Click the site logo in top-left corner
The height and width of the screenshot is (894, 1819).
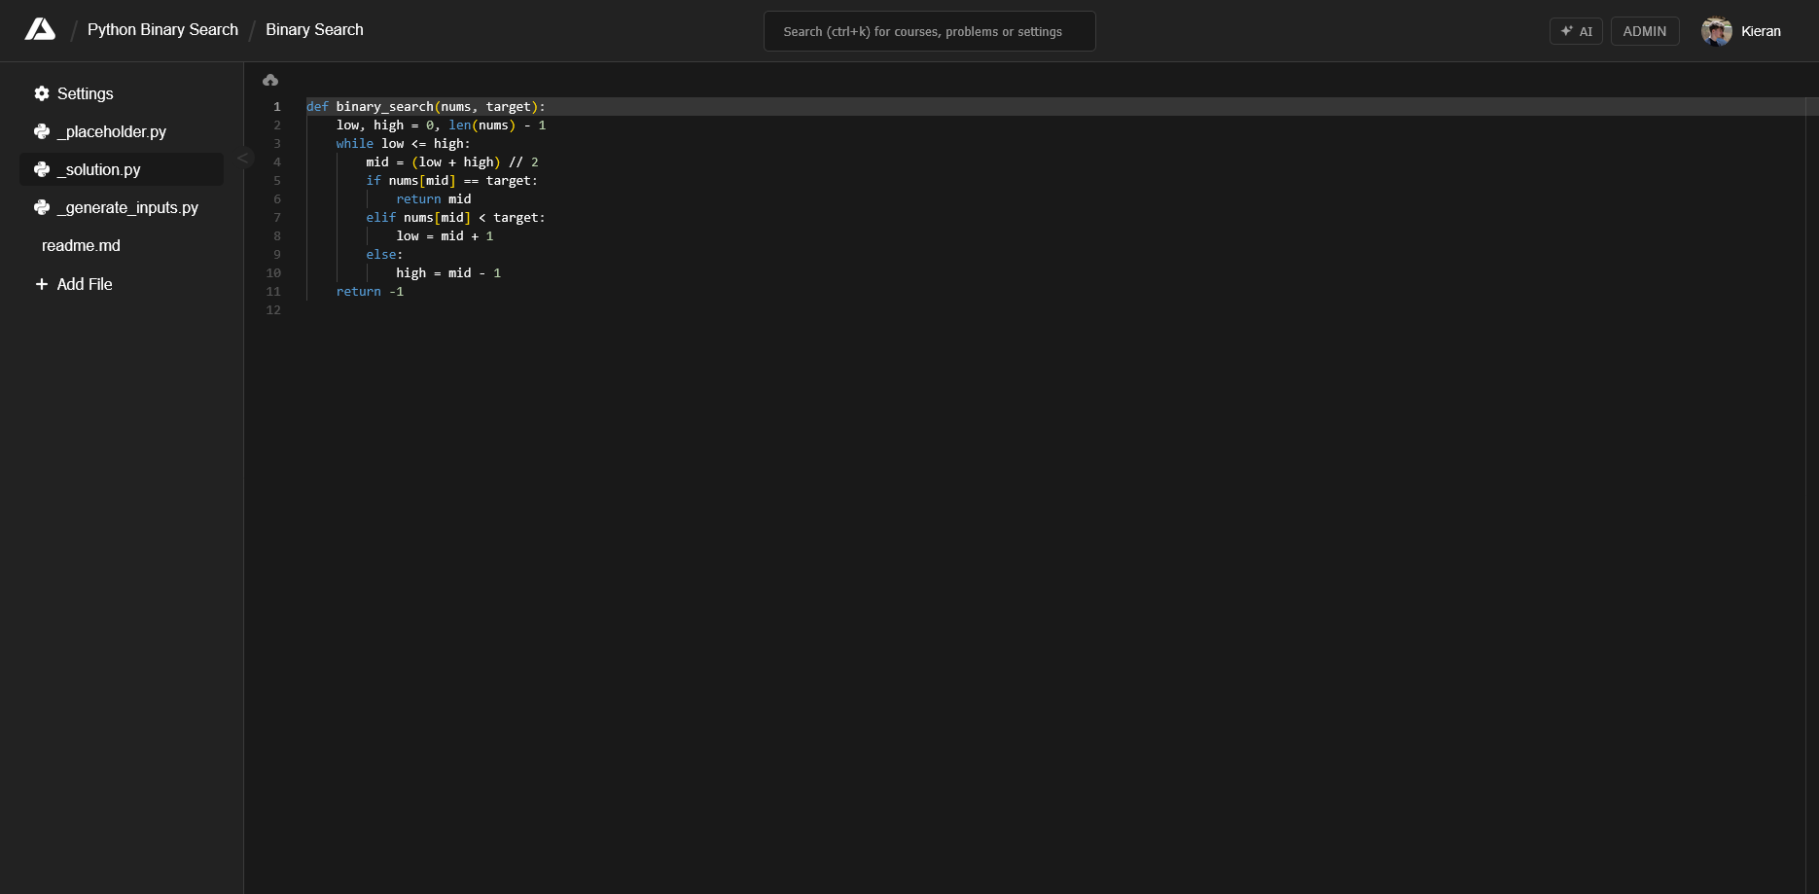point(40,30)
